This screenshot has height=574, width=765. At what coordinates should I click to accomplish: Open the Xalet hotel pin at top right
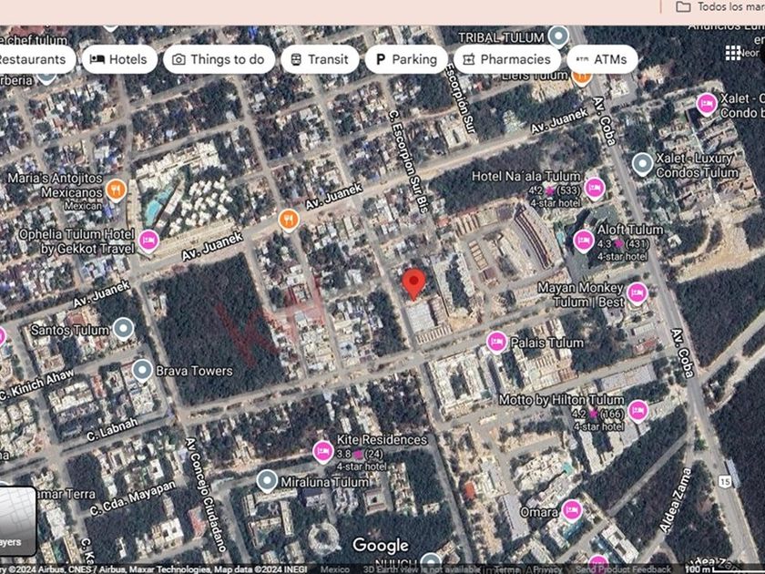[707, 104]
